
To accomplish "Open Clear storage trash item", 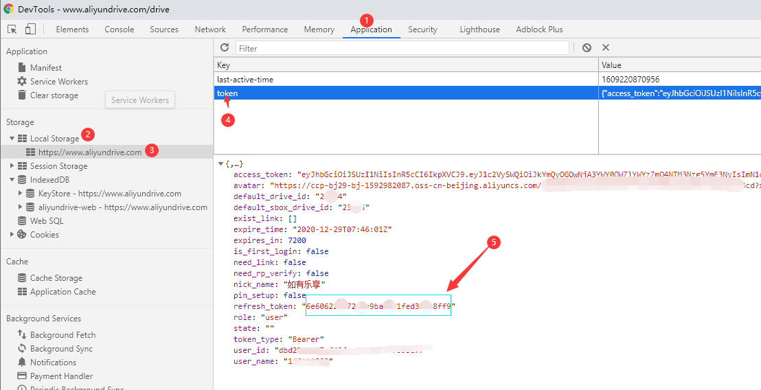I will [x=54, y=95].
